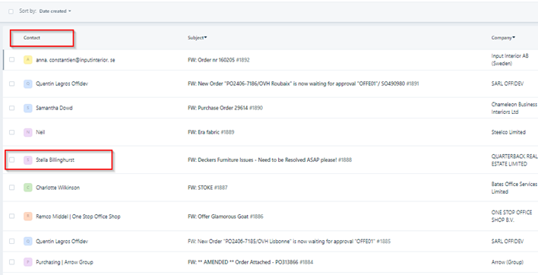Open contact anna.constantien@inputinterior.se
Screen dimensions: 538x275
pyautogui.click(x=75, y=60)
